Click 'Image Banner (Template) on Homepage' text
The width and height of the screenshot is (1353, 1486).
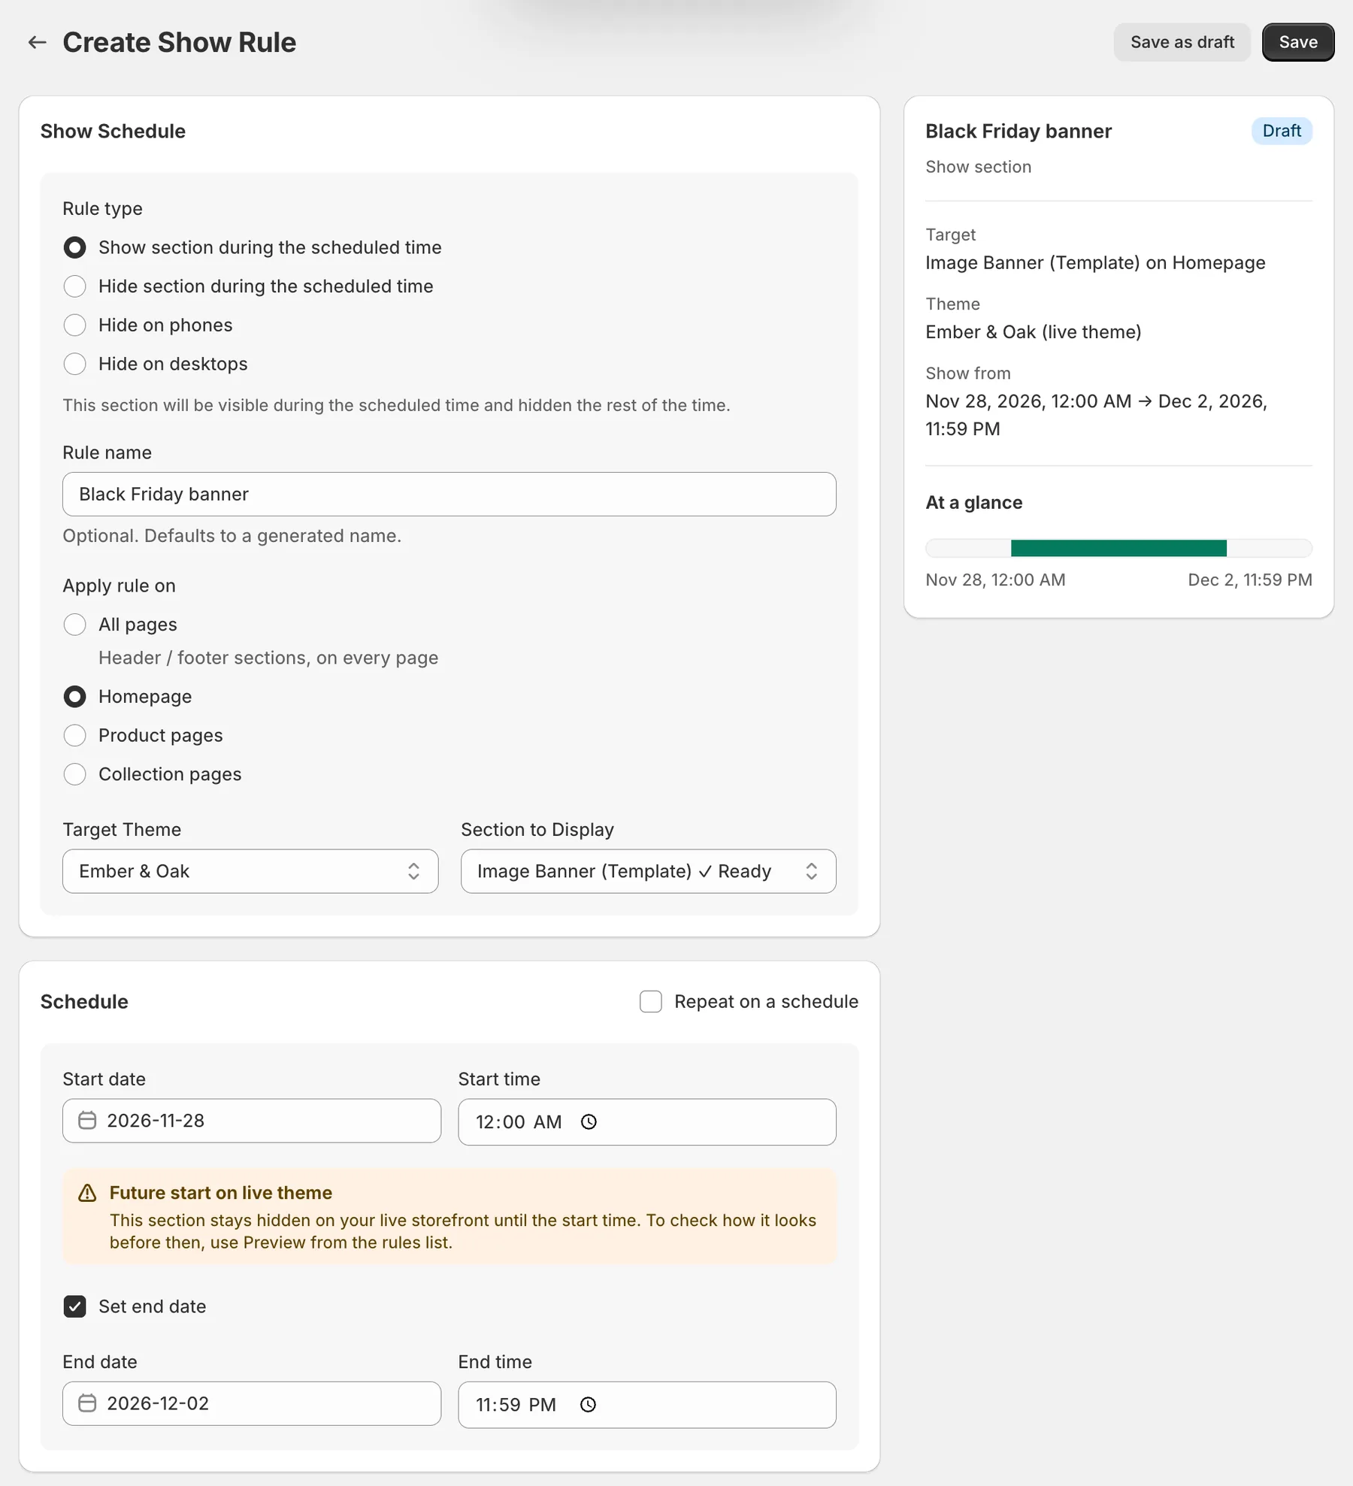(1095, 262)
